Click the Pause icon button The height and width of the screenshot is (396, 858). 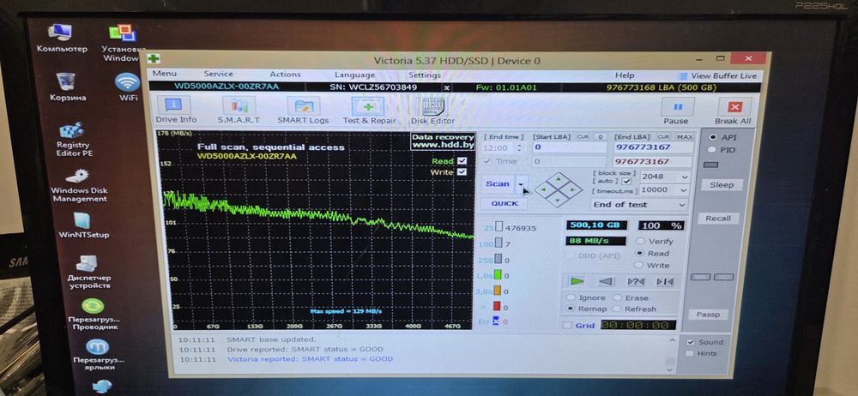coord(678,106)
